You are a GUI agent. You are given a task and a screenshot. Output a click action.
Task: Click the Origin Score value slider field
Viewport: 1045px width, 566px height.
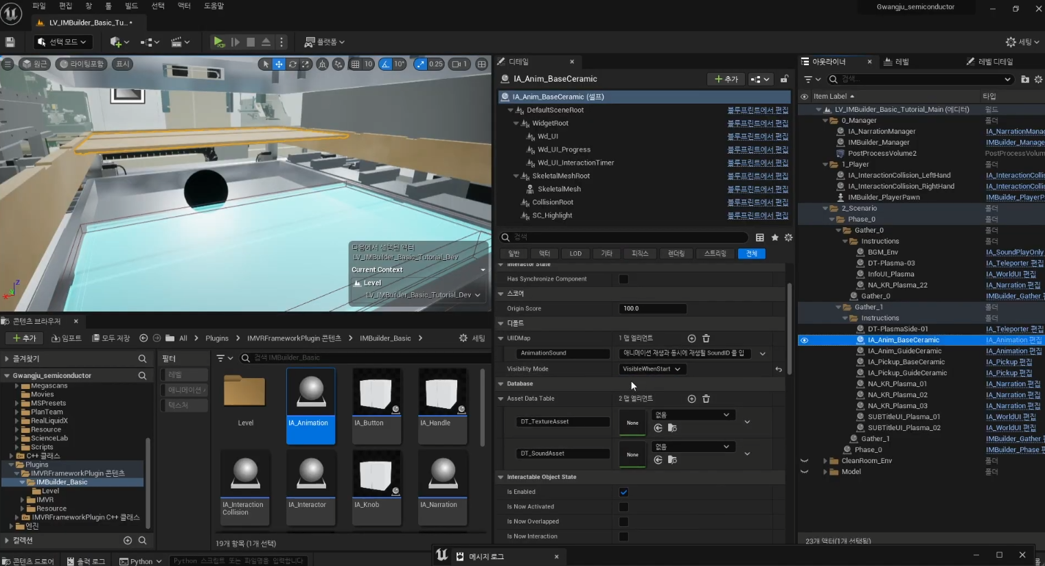(x=652, y=308)
